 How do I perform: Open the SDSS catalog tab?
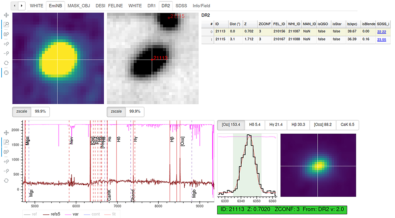click(181, 6)
